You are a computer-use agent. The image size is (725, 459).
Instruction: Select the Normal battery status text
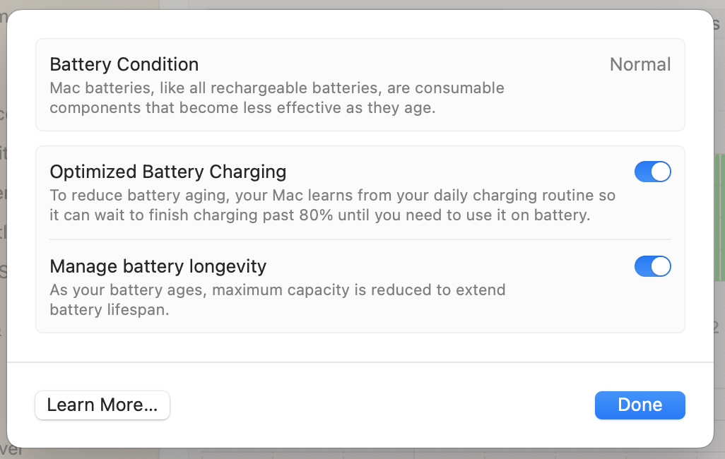point(639,65)
